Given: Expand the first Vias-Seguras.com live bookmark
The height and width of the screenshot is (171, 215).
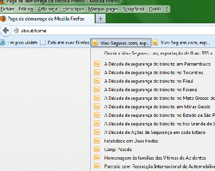Looking at the screenshot, I should pyautogui.click(x=121, y=43).
